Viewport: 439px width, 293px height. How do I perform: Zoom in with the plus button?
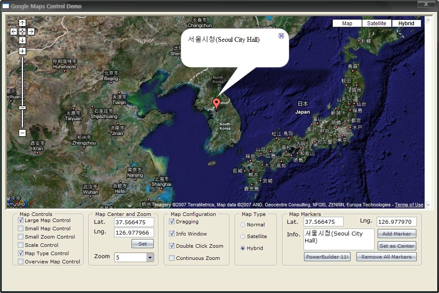(22, 51)
